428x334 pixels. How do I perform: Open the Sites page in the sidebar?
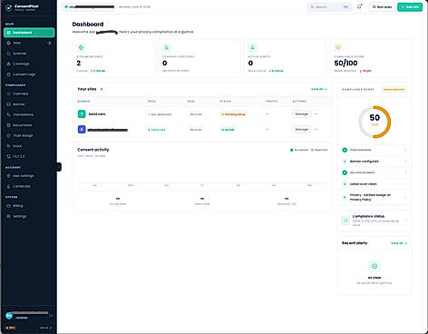click(x=29, y=43)
